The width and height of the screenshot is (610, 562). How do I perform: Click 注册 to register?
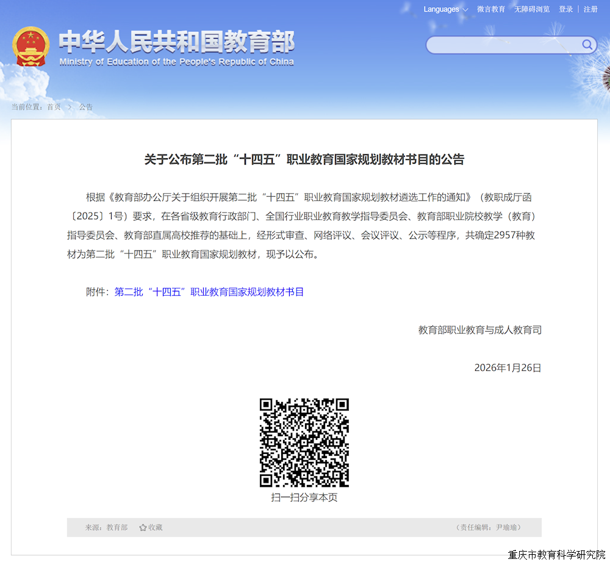click(x=590, y=9)
